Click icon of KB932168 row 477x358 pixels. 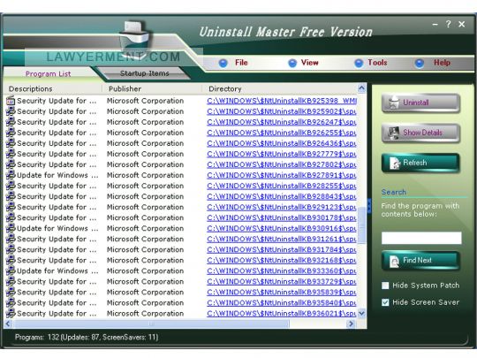(11, 260)
